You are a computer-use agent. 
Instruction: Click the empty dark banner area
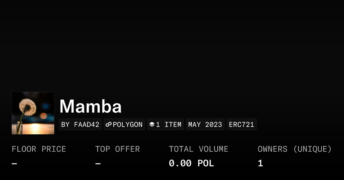coord(172,43)
